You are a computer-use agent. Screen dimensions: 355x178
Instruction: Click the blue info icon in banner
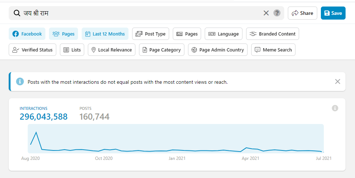(x=20, y=82)
